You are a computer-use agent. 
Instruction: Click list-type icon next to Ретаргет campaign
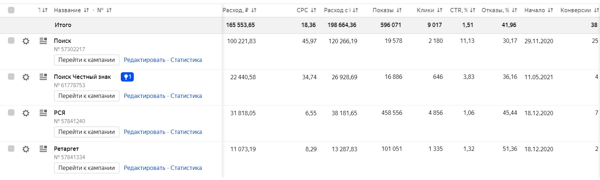pos(43,149)
